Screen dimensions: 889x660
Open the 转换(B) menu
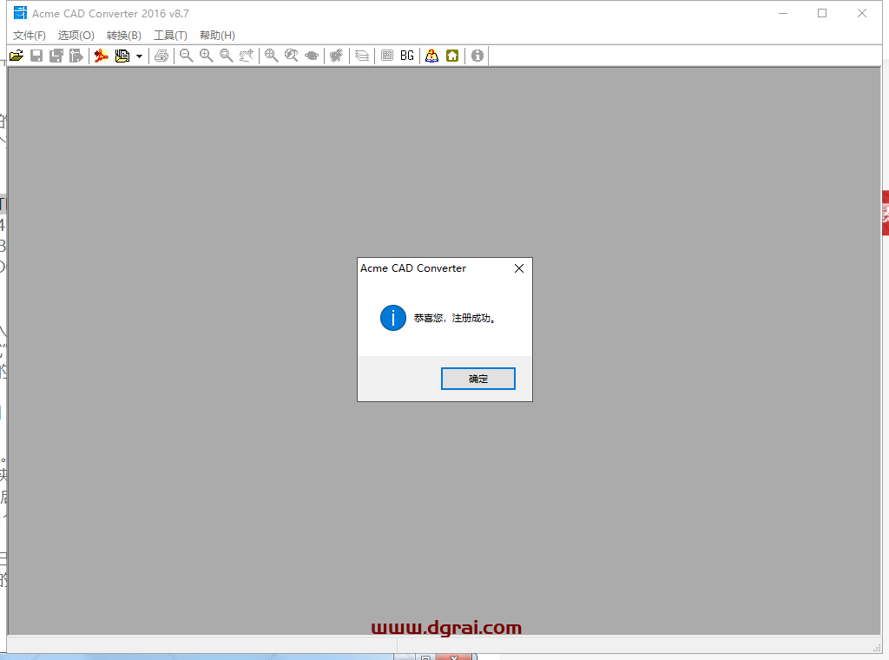(123, 35)
